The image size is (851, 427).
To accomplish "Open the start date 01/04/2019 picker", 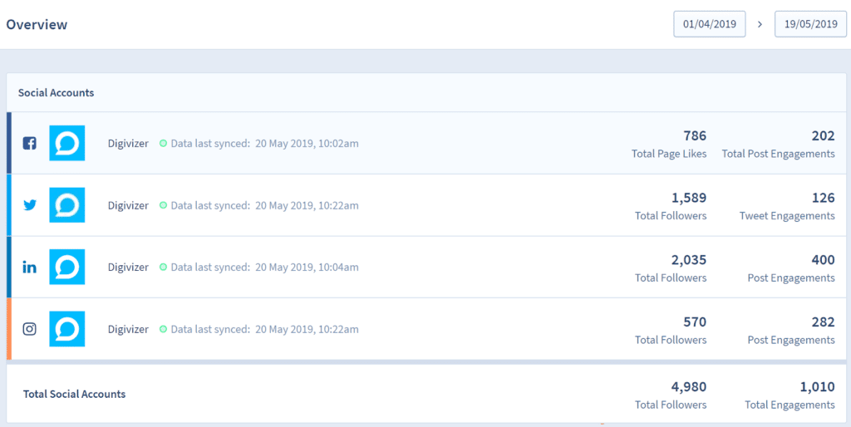I will (x=710, y=24).
